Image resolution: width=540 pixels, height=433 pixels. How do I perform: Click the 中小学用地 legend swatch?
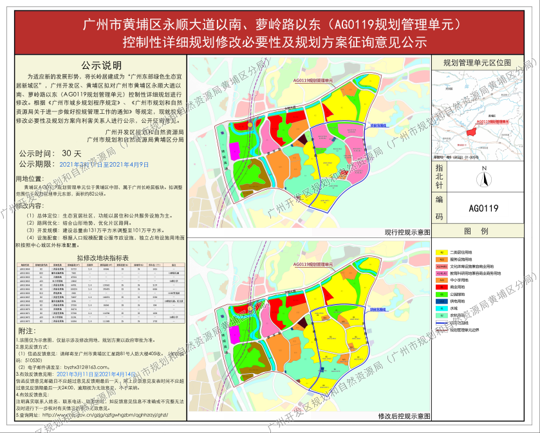click(x=442, y=280)
